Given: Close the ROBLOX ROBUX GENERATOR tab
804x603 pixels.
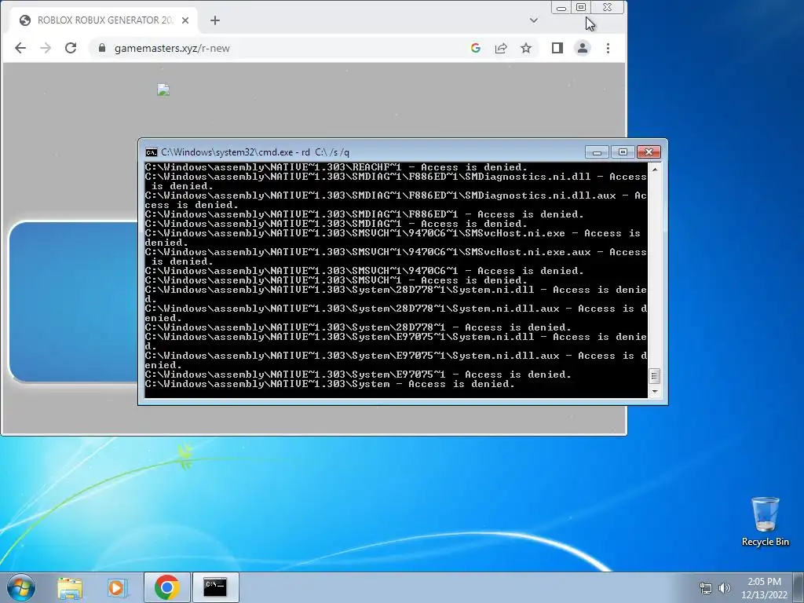Looking at the screenshot, I should pyautogui.click(x=185, y=20).
